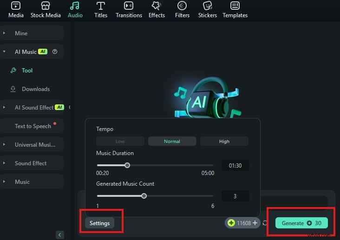Open the Effects icon
This screenshot has width=340, height=240.
click(x=157, y=6)
